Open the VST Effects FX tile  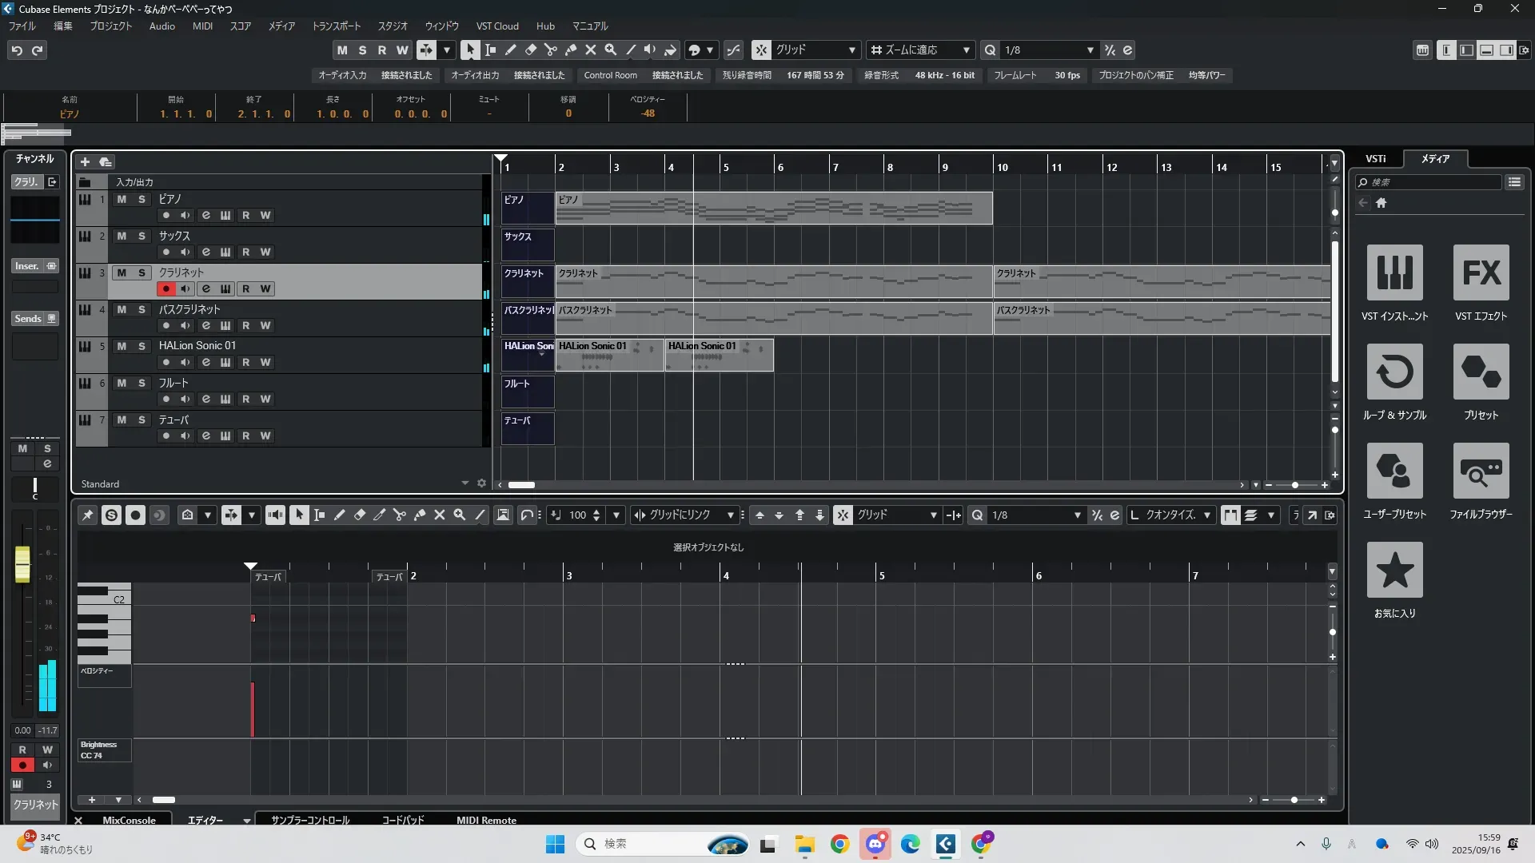point(1481,273)
